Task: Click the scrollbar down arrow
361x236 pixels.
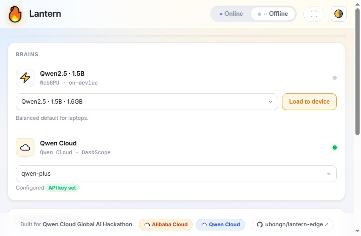Action: 357,231
